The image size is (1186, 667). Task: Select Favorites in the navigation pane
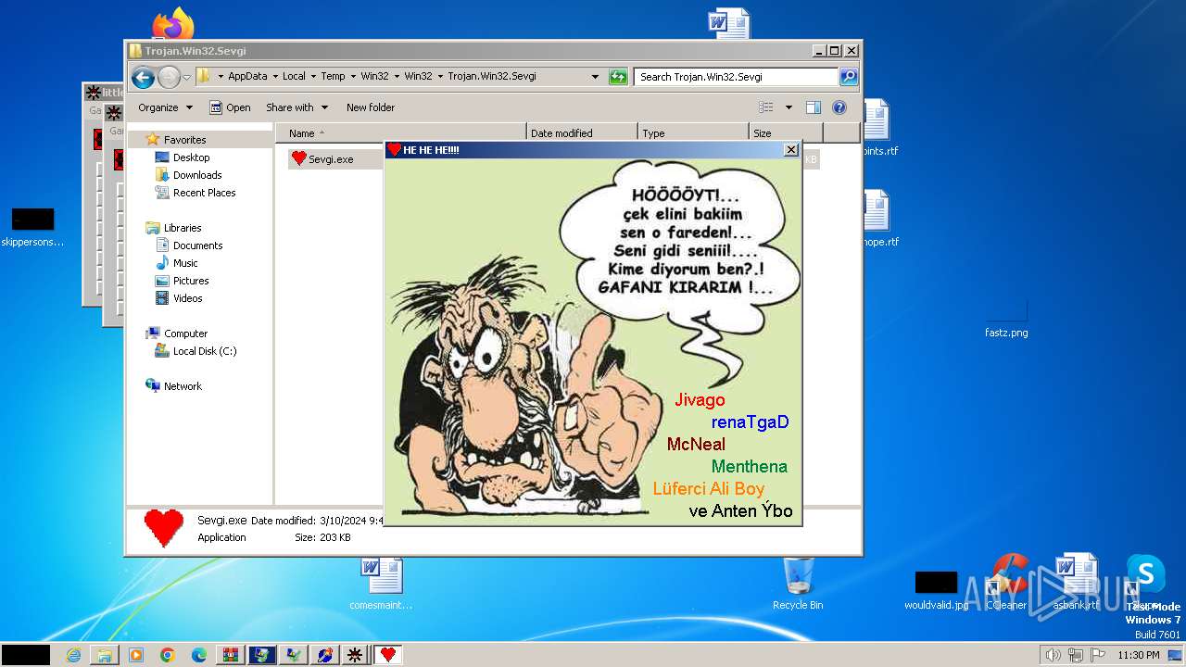click(184, 140)
